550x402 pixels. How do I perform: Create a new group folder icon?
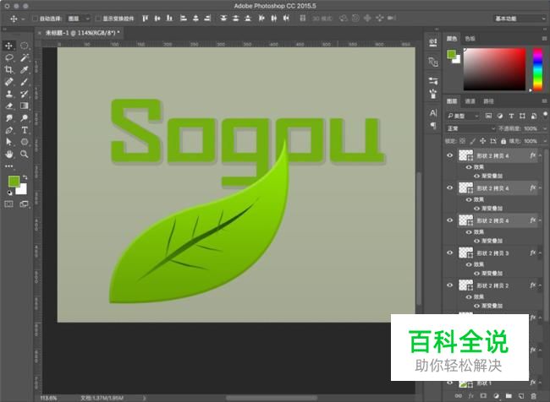(509, 396)
